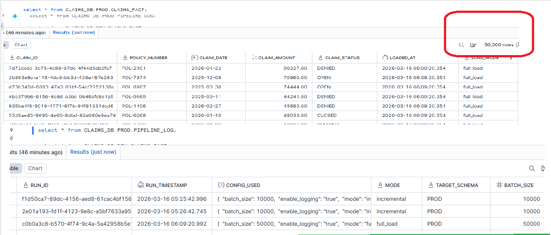Click the blue sparkle AI assistant icon
Image resolution: width=551 pixels, height=235 pixels.
(x=15, y=16)
